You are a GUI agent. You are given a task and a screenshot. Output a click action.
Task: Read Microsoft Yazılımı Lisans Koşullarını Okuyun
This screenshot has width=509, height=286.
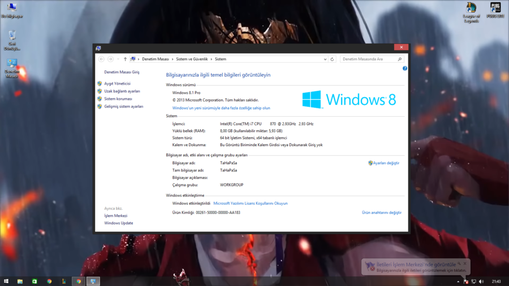click(x=251, y=204)
